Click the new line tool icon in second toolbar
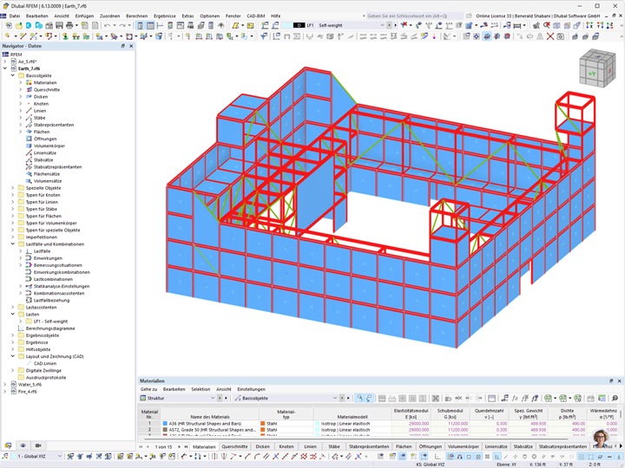This screenshot has height=468, width=625. (23, 36)
